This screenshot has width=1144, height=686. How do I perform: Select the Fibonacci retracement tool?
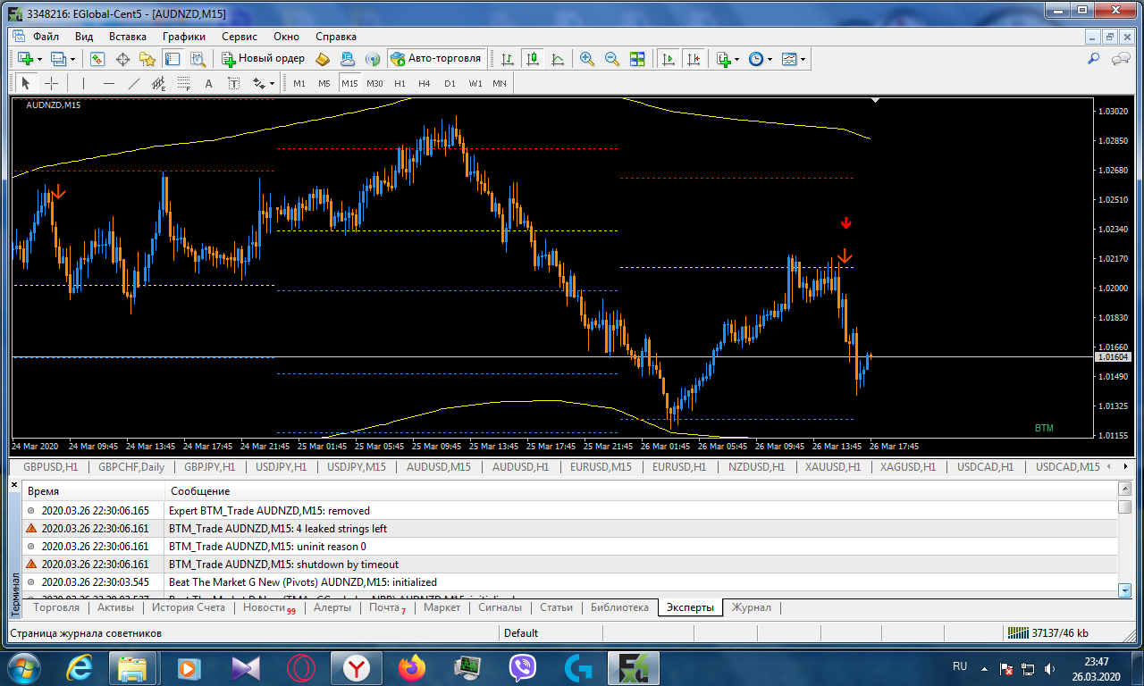[183, 83]
